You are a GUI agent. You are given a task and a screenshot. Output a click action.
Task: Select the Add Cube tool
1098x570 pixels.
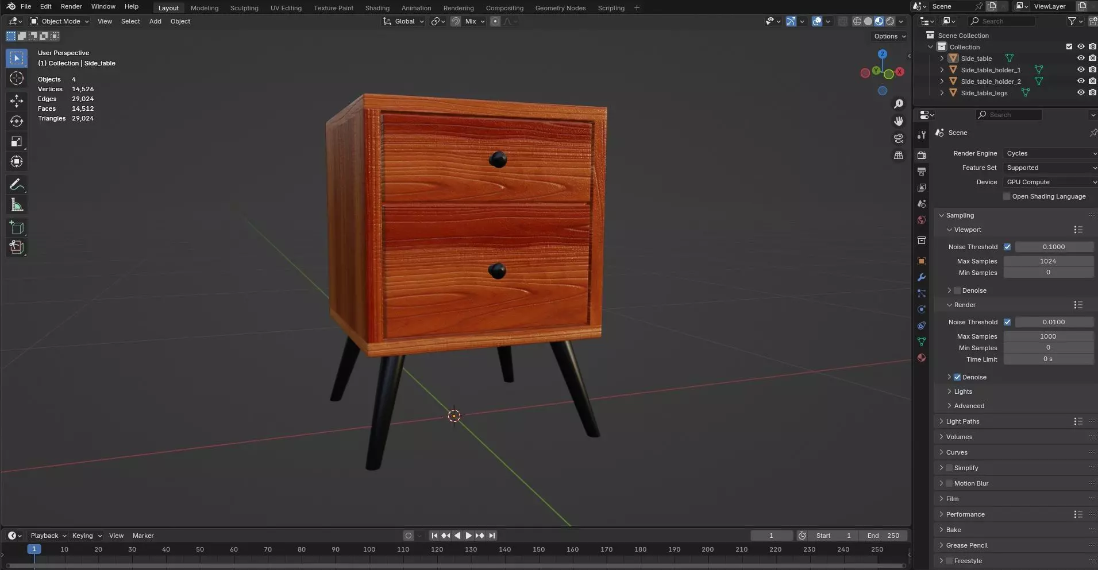(x=17, y=228)
